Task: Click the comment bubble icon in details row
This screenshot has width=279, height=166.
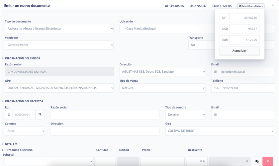Action: [x=257, y=161]
